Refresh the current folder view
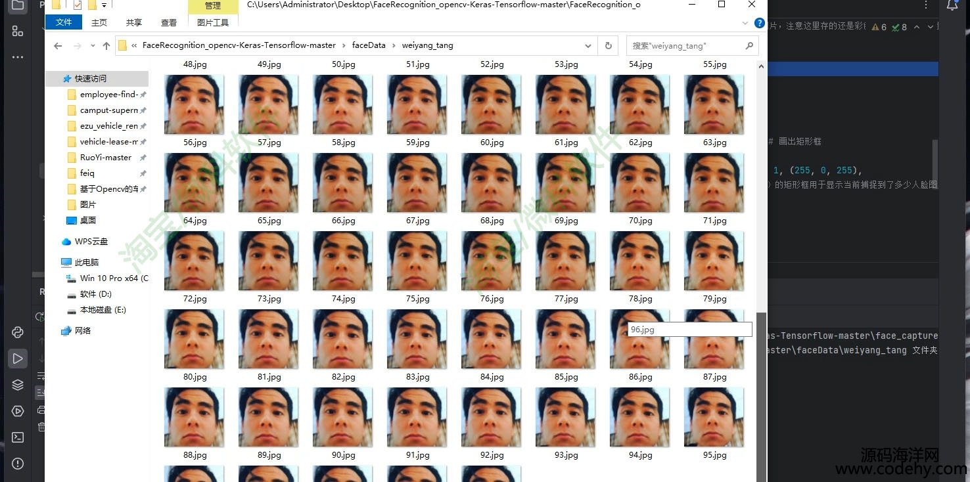The image size is (970, 482). click(x=608, y=46)
